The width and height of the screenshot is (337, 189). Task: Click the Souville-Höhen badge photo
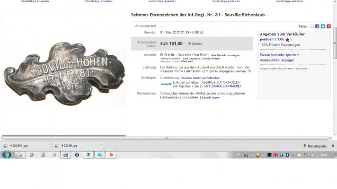coord(64,73)
